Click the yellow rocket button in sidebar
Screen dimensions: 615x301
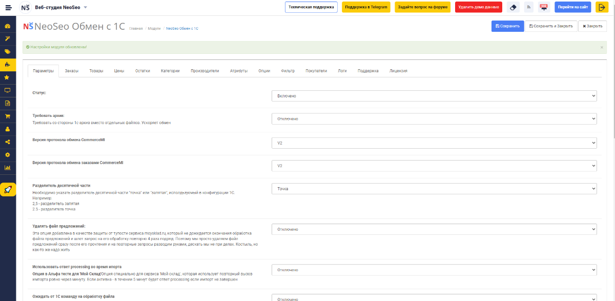[x=8, y=190]
